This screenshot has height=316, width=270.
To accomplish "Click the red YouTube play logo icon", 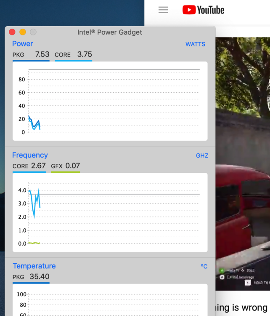I will click(x=189, y=10).
